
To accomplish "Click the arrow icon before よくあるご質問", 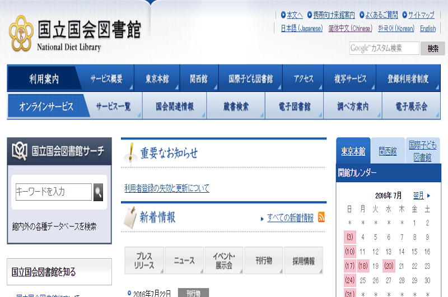I will tap(362, 15).
